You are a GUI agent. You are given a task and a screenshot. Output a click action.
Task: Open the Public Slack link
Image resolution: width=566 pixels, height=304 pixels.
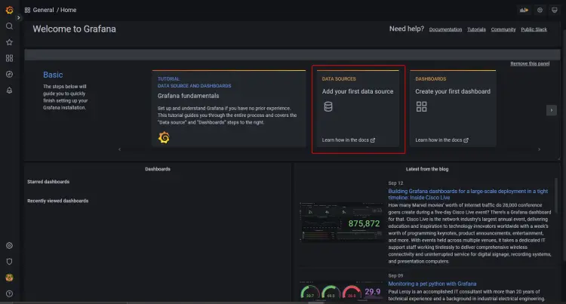click(x=534, y=29)
